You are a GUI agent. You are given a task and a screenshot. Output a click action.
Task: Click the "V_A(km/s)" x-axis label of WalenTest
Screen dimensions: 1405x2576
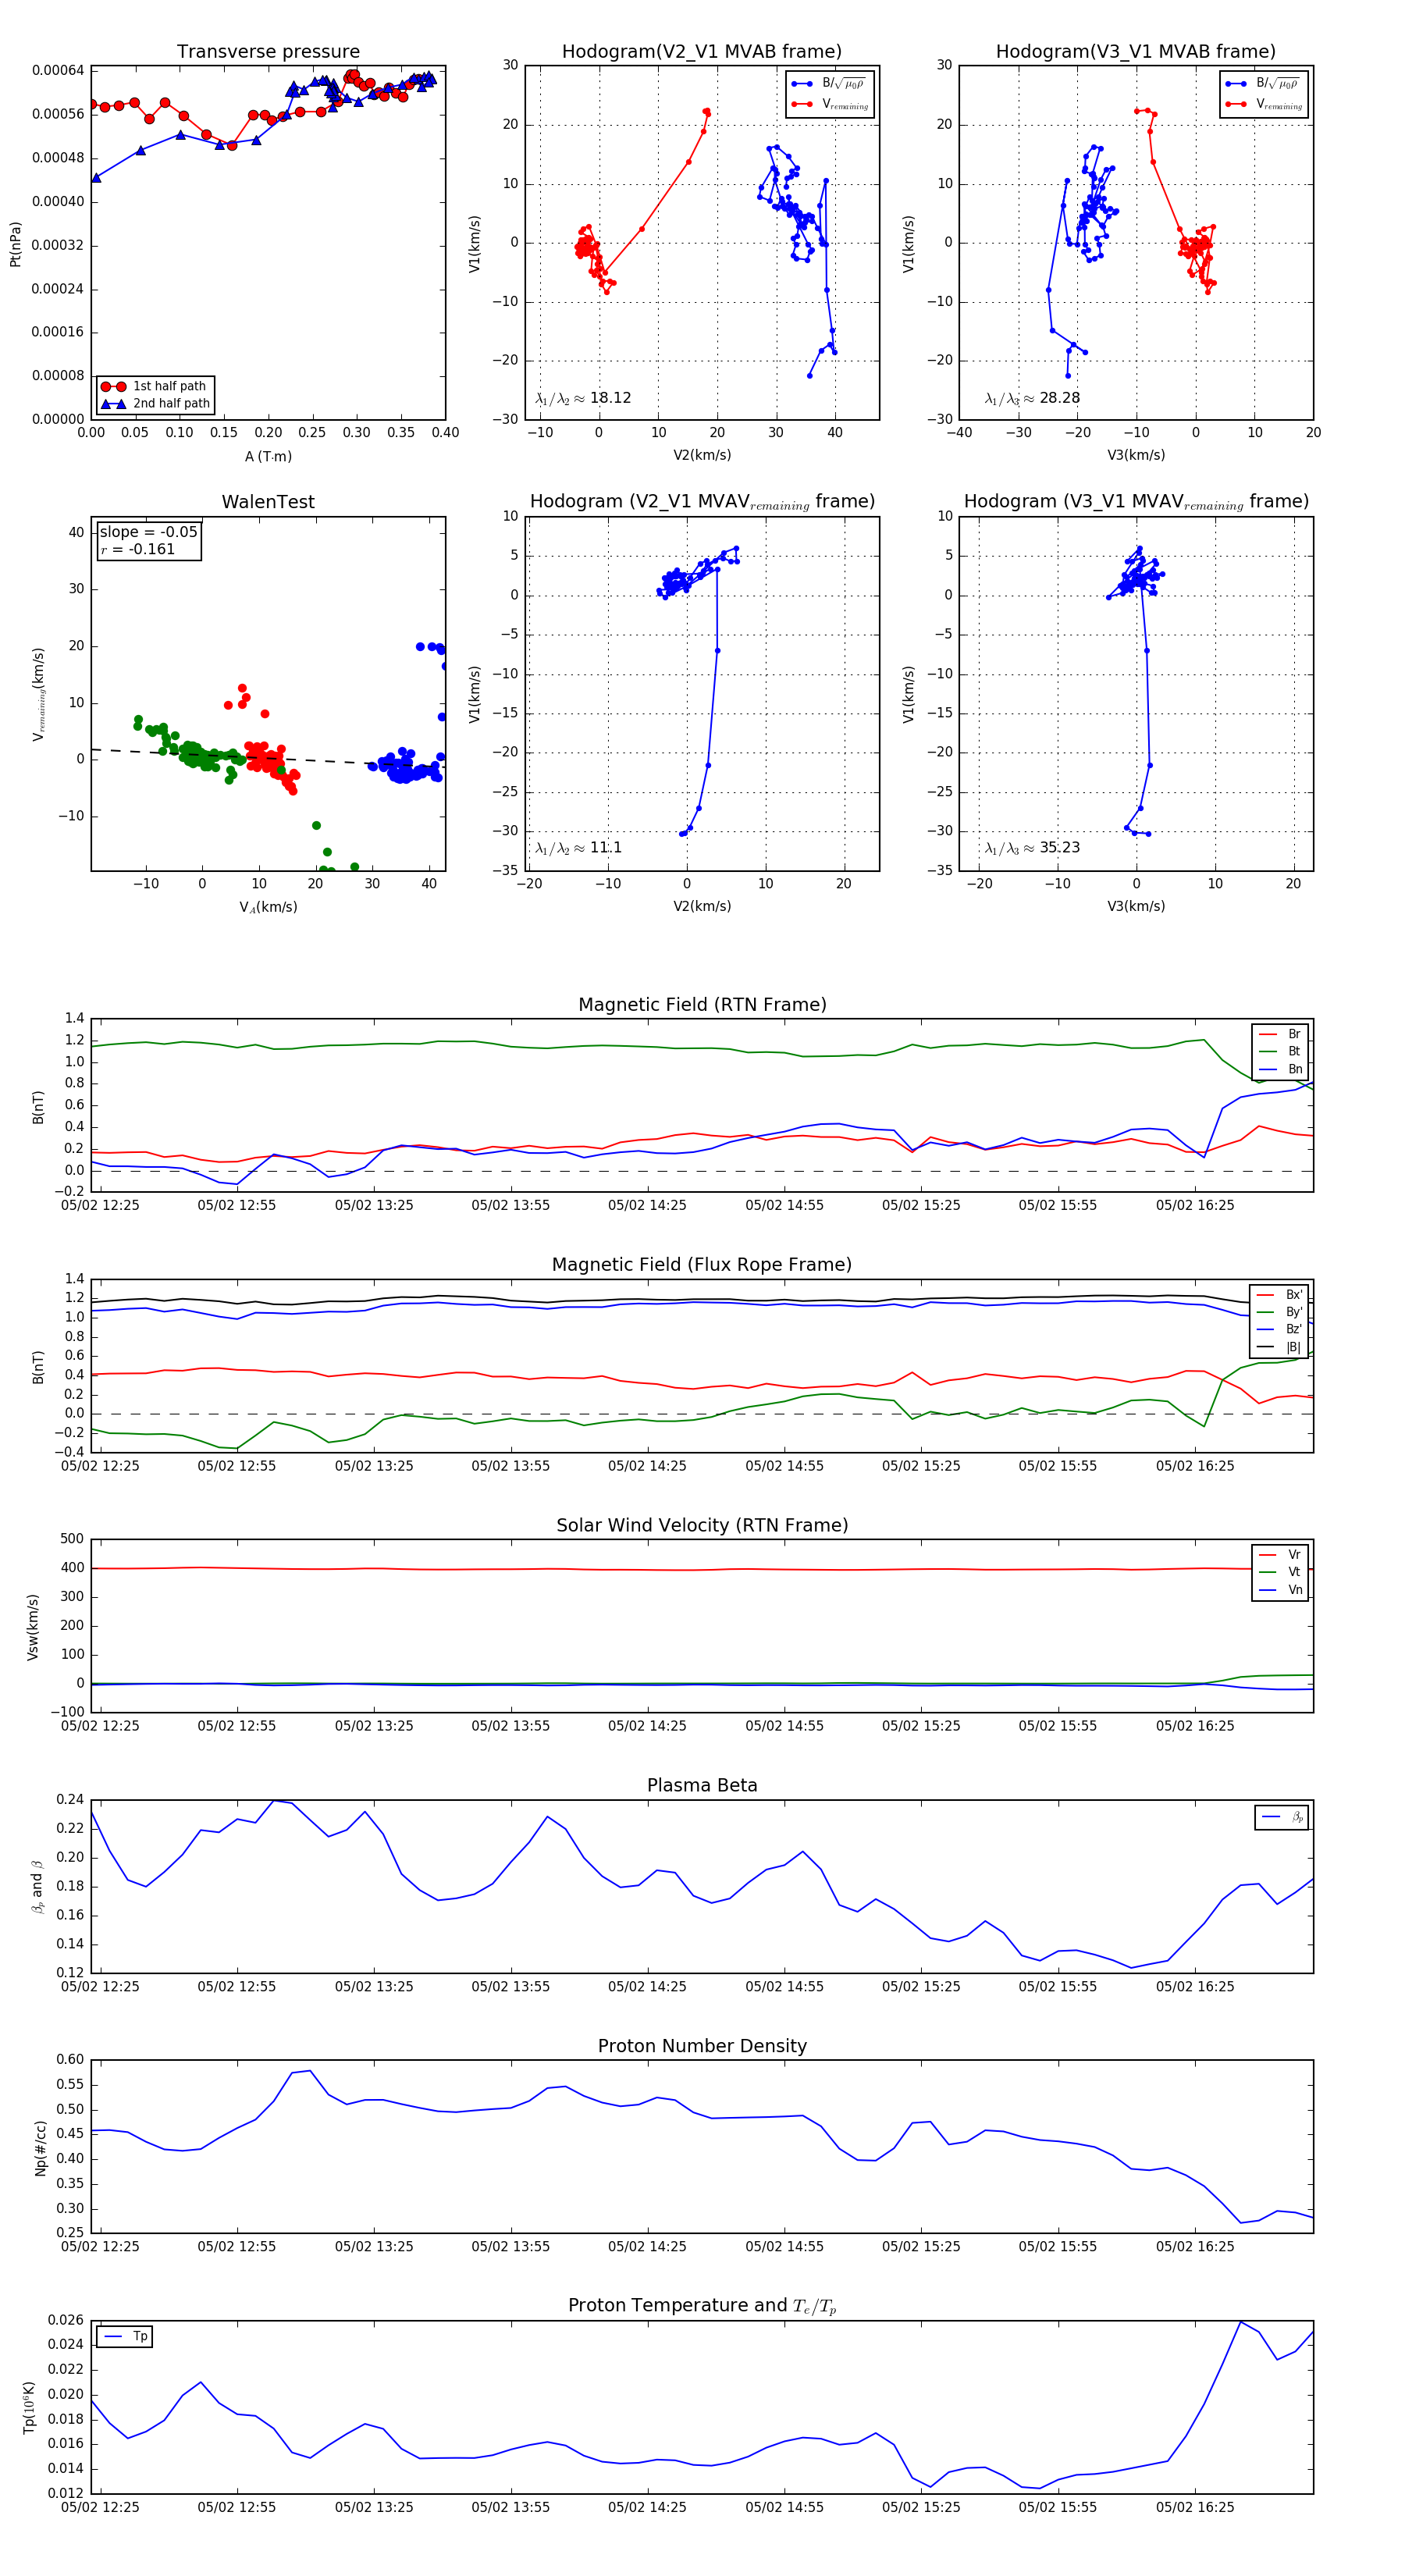pos(268,907)
